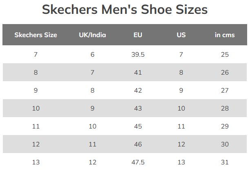250x173 pixels.
Task: Click the EU size 39.5 cell
Action: pyautogui.click(x=138, y=55)
